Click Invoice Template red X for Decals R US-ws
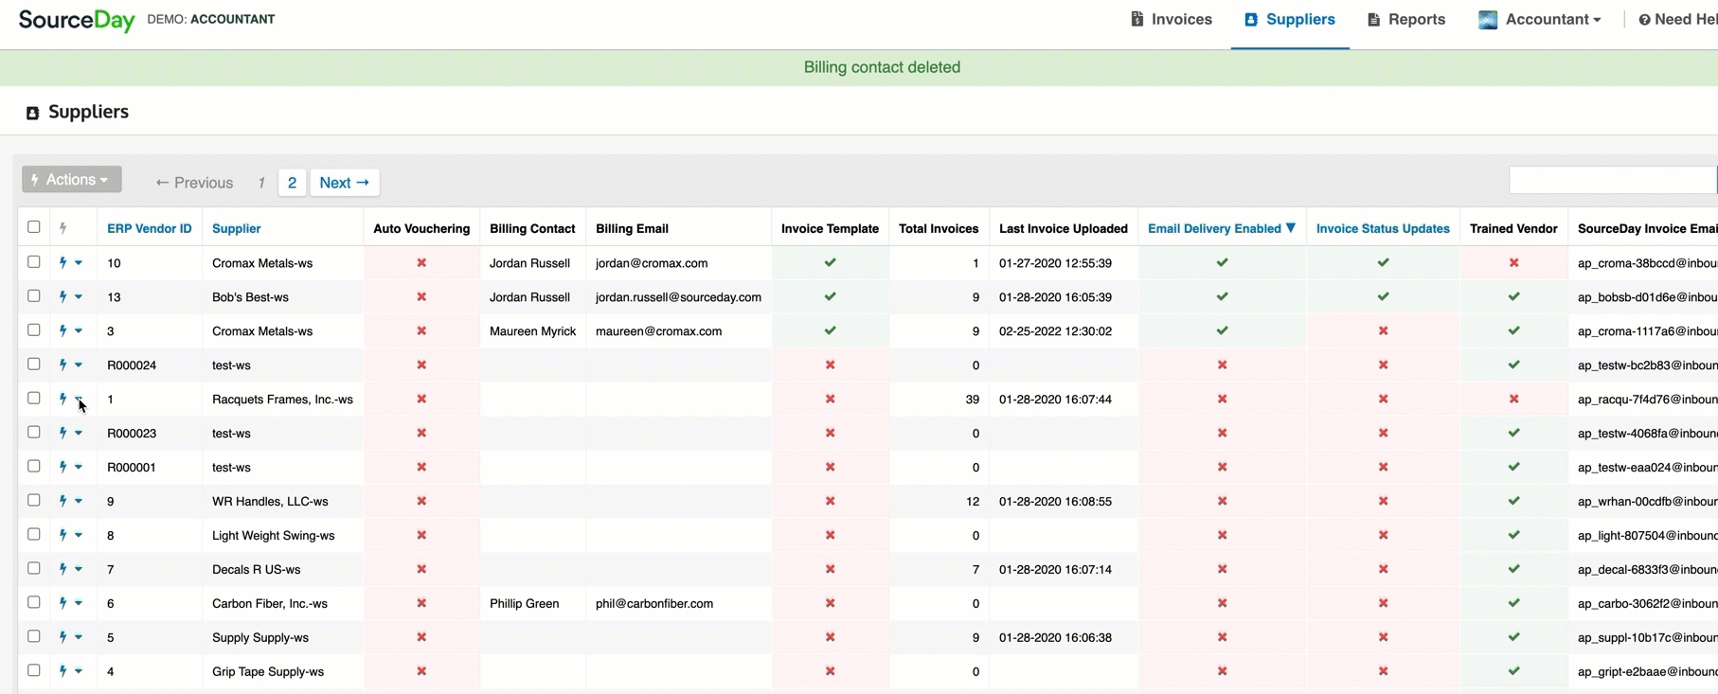This screenshot has width=1718, height=694. point(830,569)
